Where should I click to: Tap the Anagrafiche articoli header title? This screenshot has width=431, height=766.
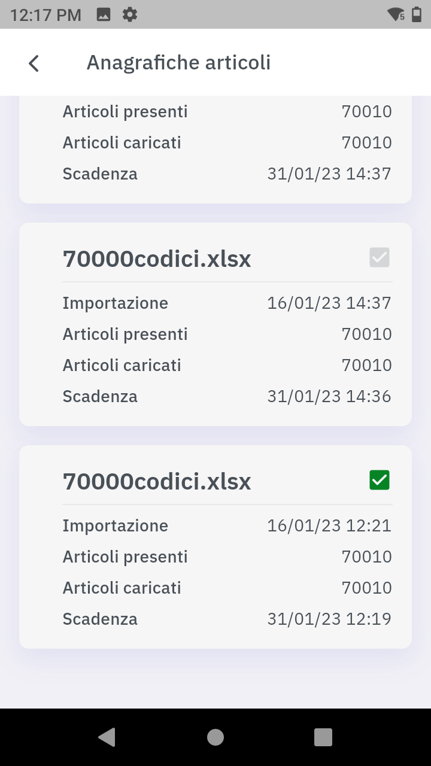pyautogui.click(x=178, y=62)
